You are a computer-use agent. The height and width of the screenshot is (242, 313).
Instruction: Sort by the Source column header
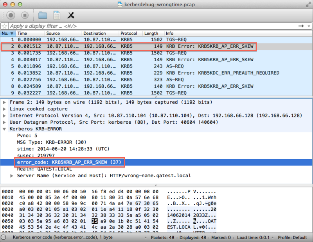click(63, 33)
